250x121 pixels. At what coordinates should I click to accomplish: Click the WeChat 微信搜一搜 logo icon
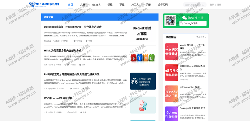pos(184,18)
